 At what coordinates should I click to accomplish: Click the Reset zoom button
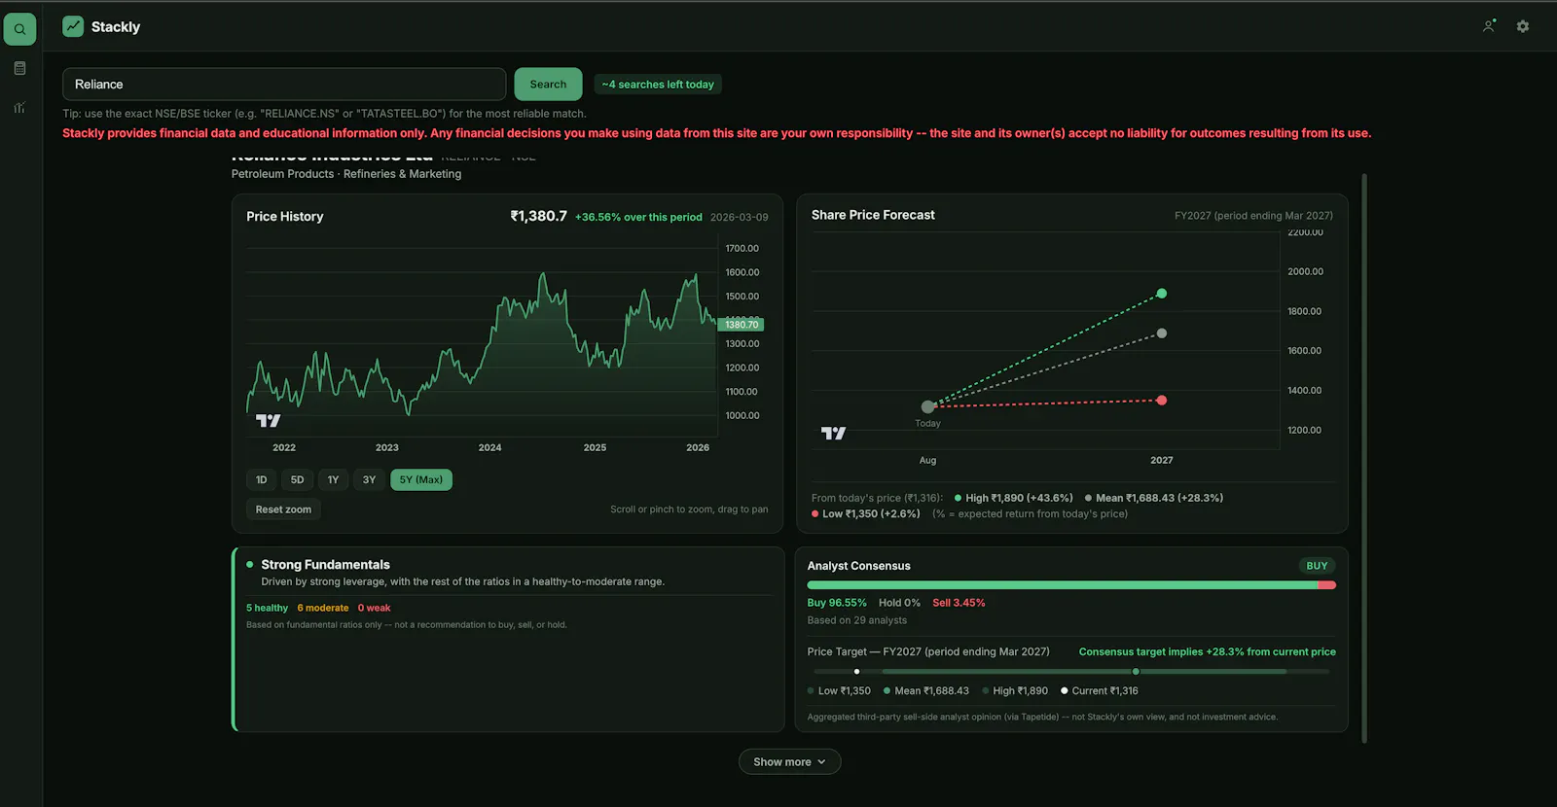click(283, 509)
